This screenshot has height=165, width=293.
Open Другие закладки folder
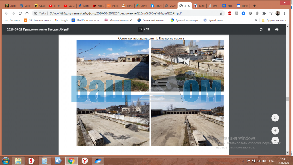(274, 20)
